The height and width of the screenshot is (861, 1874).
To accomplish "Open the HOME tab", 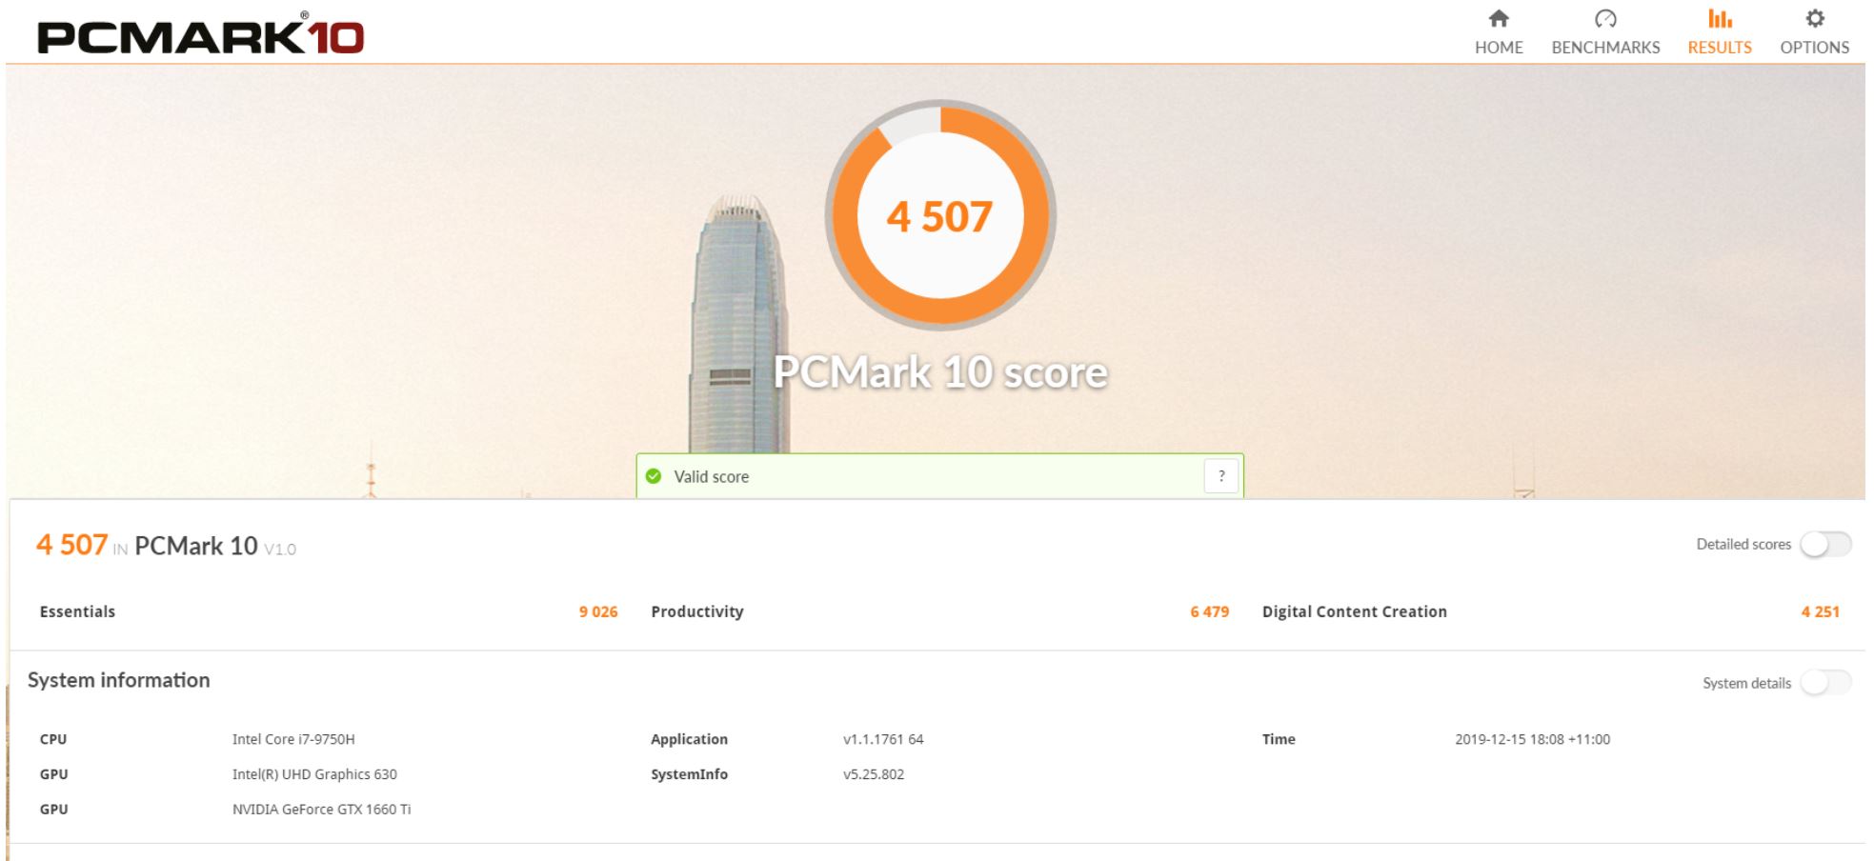I will pyautogui.click(x=1499, y=32).
